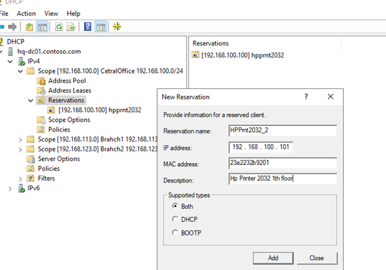The width and height of the screenshot is (386, 270).
Task: Select Filters label in the tree
Action: [x=46, y=179]
